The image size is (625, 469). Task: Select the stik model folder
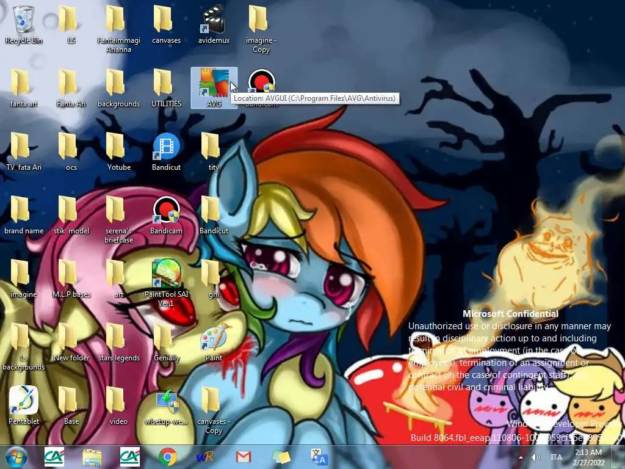point(71,216)
